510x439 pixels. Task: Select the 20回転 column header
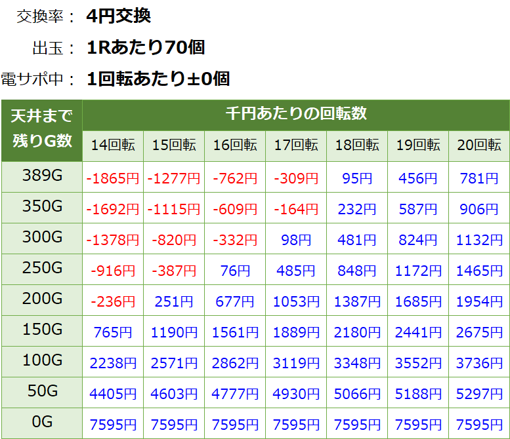[479, 146]
